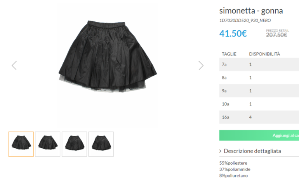This screenshot has height=184, width=299.
Task: Select size 10a row
Action: pyautogui.click(x=259, y=104)
